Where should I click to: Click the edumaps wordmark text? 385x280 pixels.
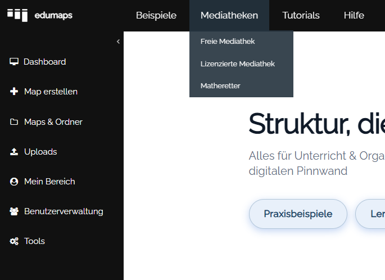tap(53, 16)
